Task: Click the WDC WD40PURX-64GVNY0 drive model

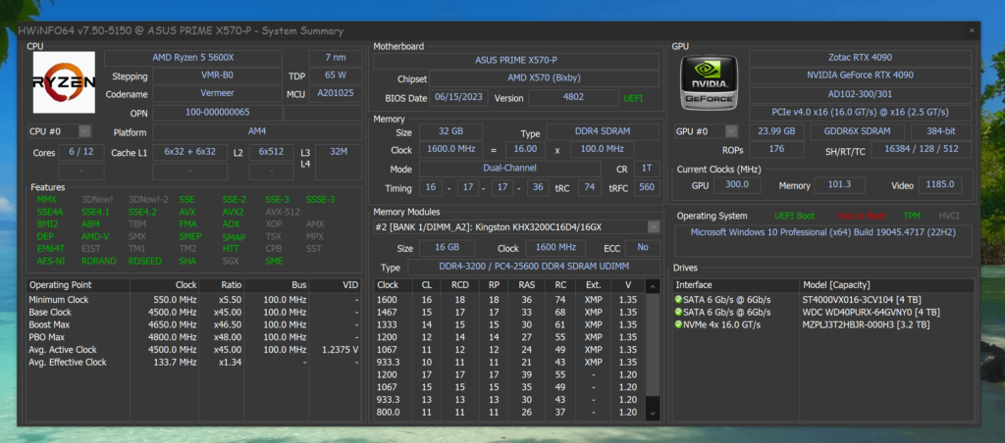Action: tap(872, 312)
